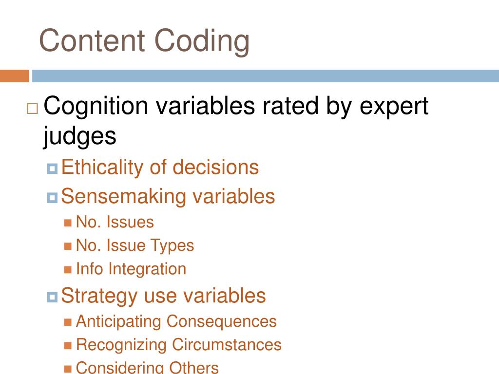Select the Sensemaking variables heading

point(168,196)
